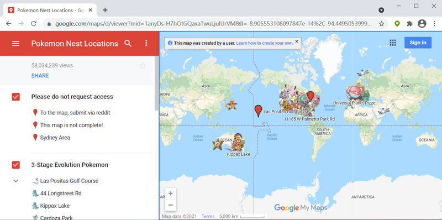Image resolution: width=442 pixels, height=220 pixels.
Task: Dismiss the 'created by a user' notice
Action: pos(297,41)
